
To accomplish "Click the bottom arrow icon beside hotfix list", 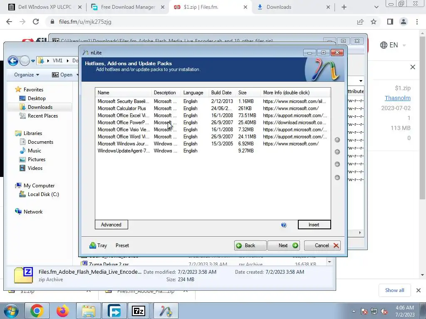I will (x=337, y=178).
